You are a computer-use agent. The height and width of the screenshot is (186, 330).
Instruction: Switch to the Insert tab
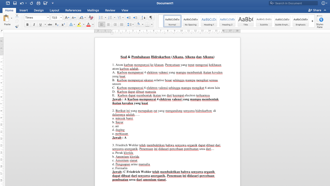click(23, 10)
